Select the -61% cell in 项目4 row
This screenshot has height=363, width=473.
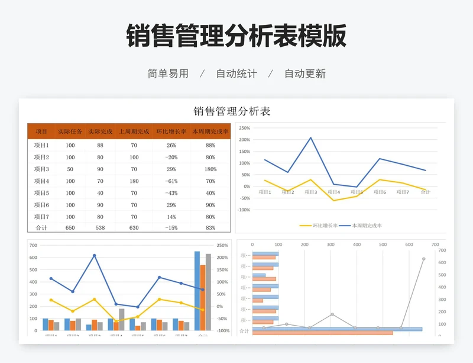coord(171,181)
